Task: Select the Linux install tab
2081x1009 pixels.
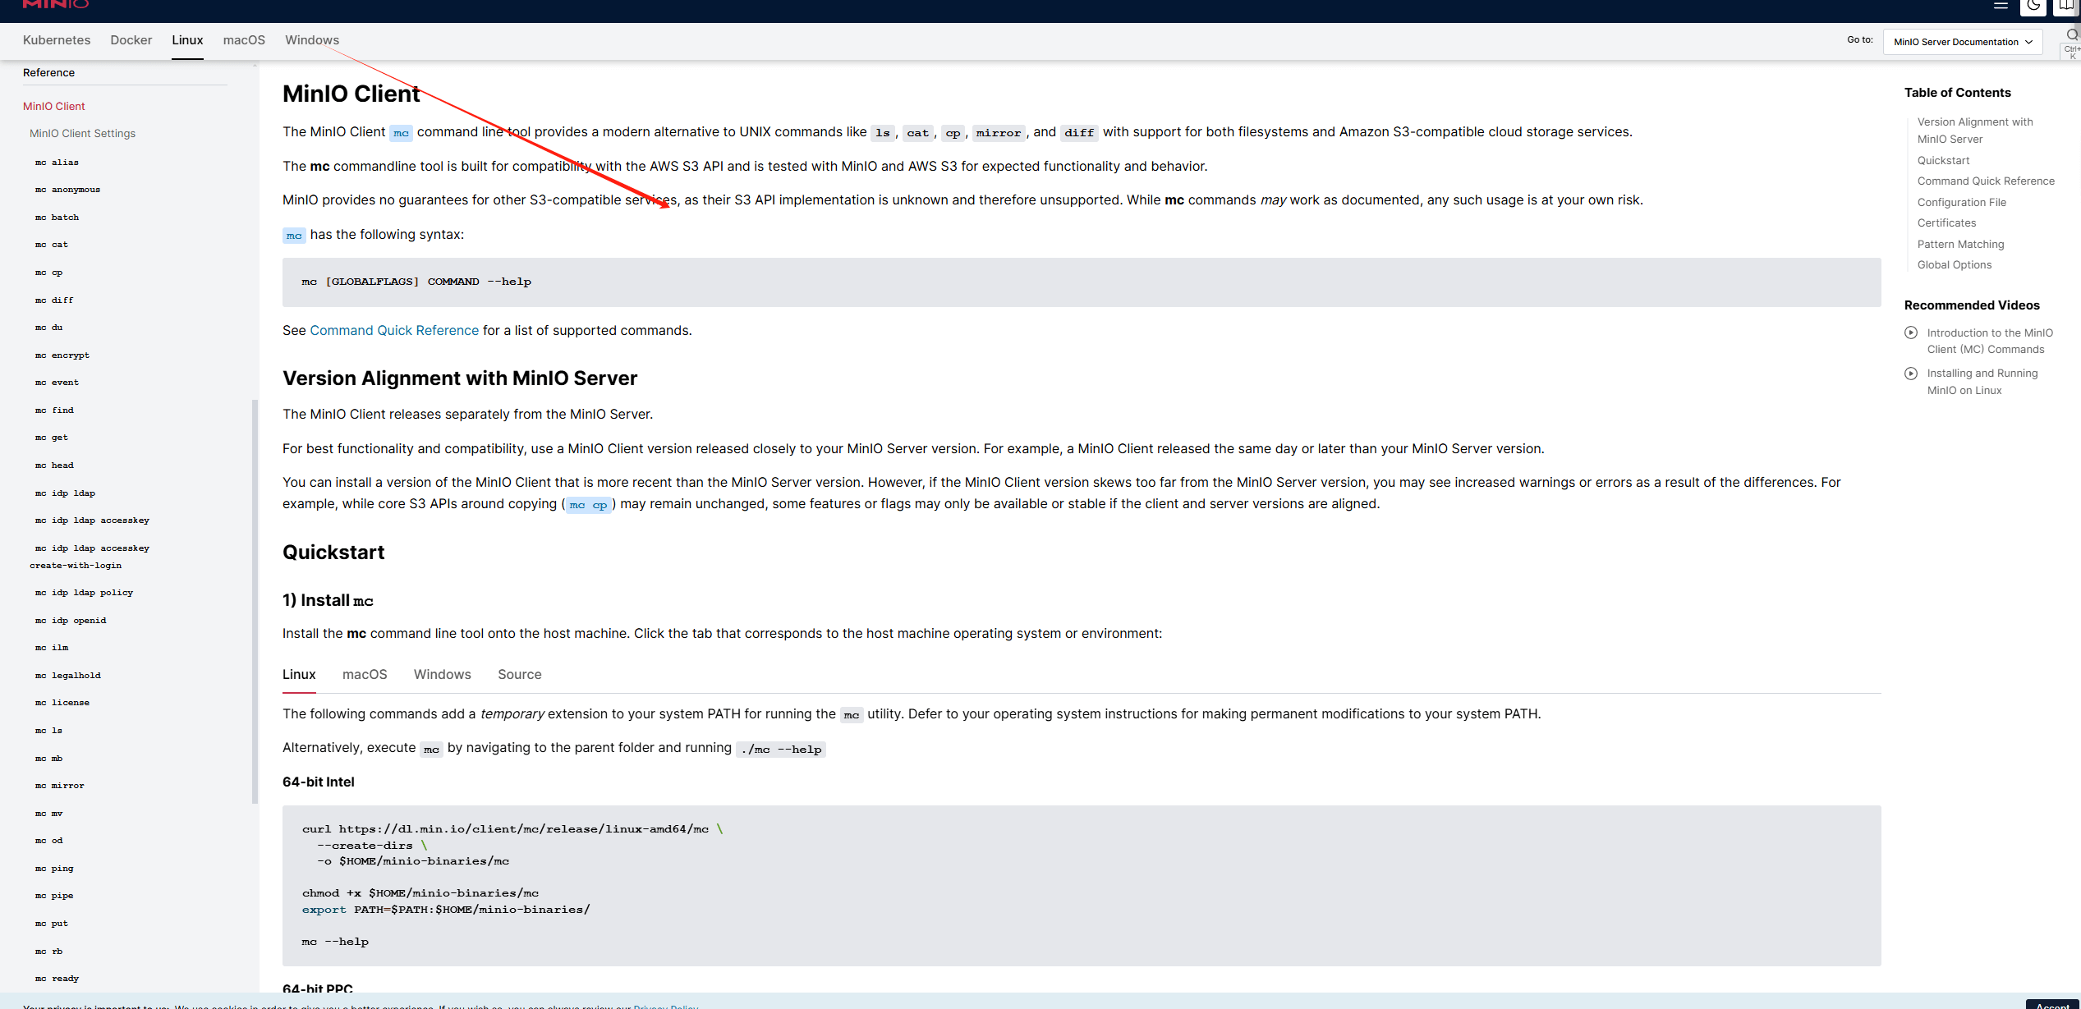Action: point(299,674)
